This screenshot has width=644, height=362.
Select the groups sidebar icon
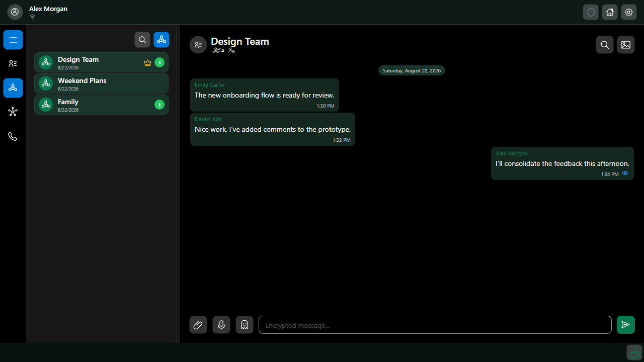13,88
